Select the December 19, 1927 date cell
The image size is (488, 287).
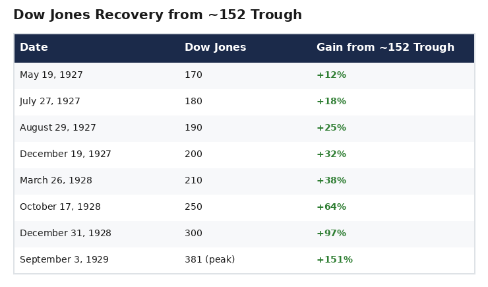[x=65, y=154]
